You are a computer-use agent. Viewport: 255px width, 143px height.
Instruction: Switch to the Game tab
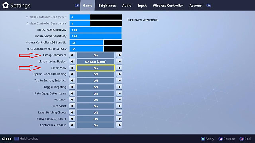tap(88, 6)
